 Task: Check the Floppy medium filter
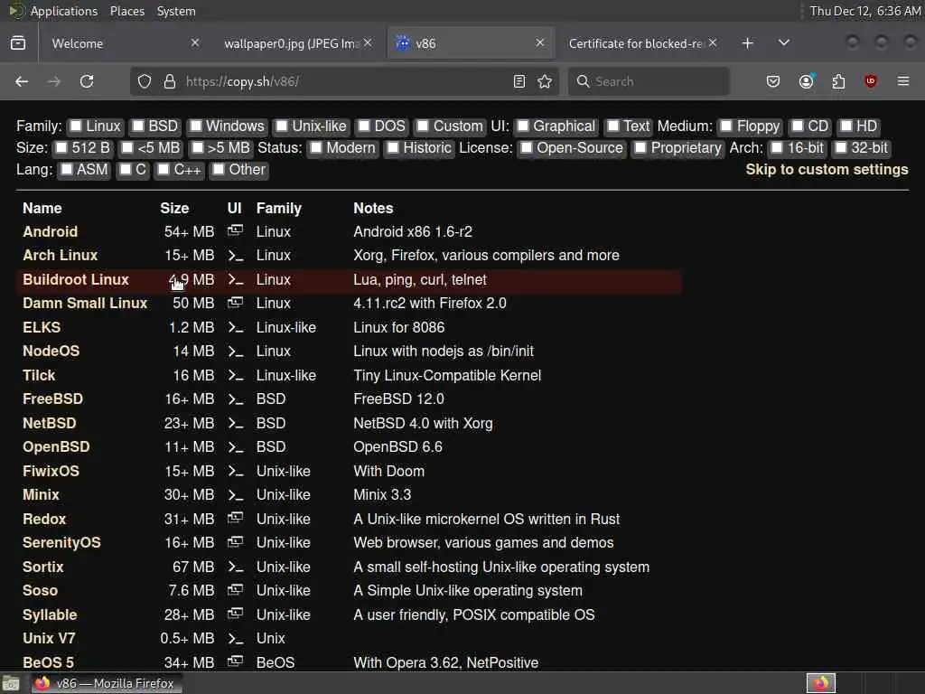pyautogui.click(x=727, y=127)
